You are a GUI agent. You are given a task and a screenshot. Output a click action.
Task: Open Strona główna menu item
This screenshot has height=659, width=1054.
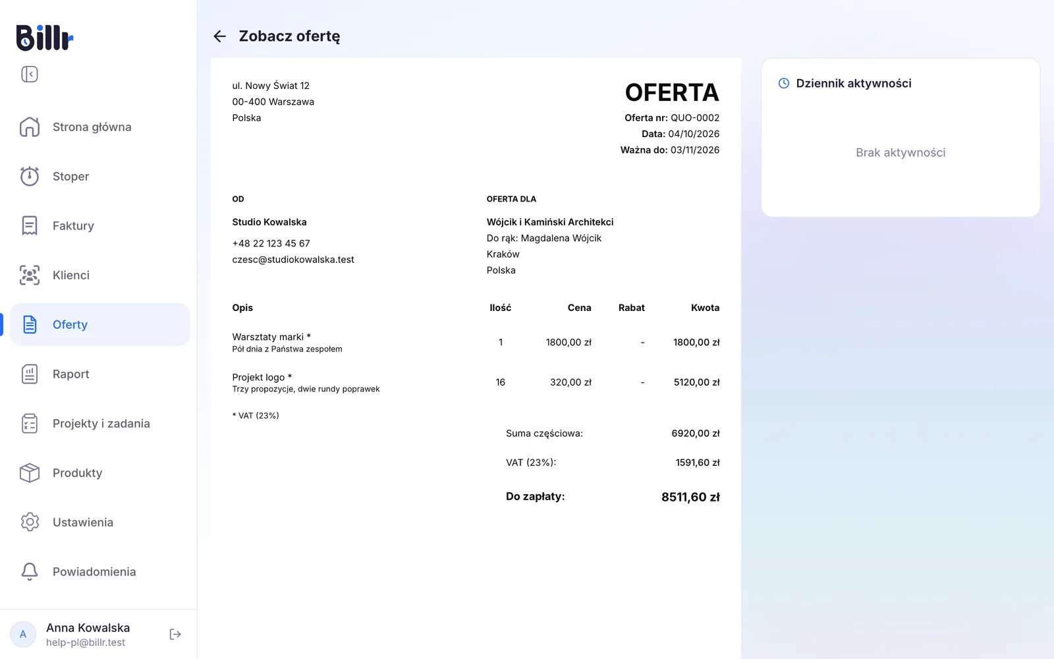(x=100, y=127)
